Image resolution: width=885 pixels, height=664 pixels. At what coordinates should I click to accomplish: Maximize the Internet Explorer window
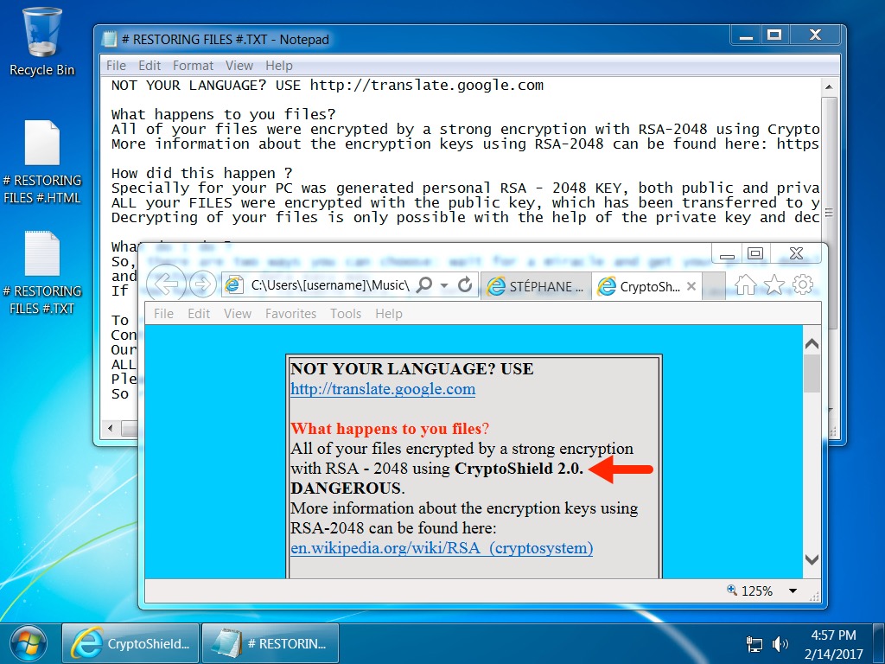755,253
